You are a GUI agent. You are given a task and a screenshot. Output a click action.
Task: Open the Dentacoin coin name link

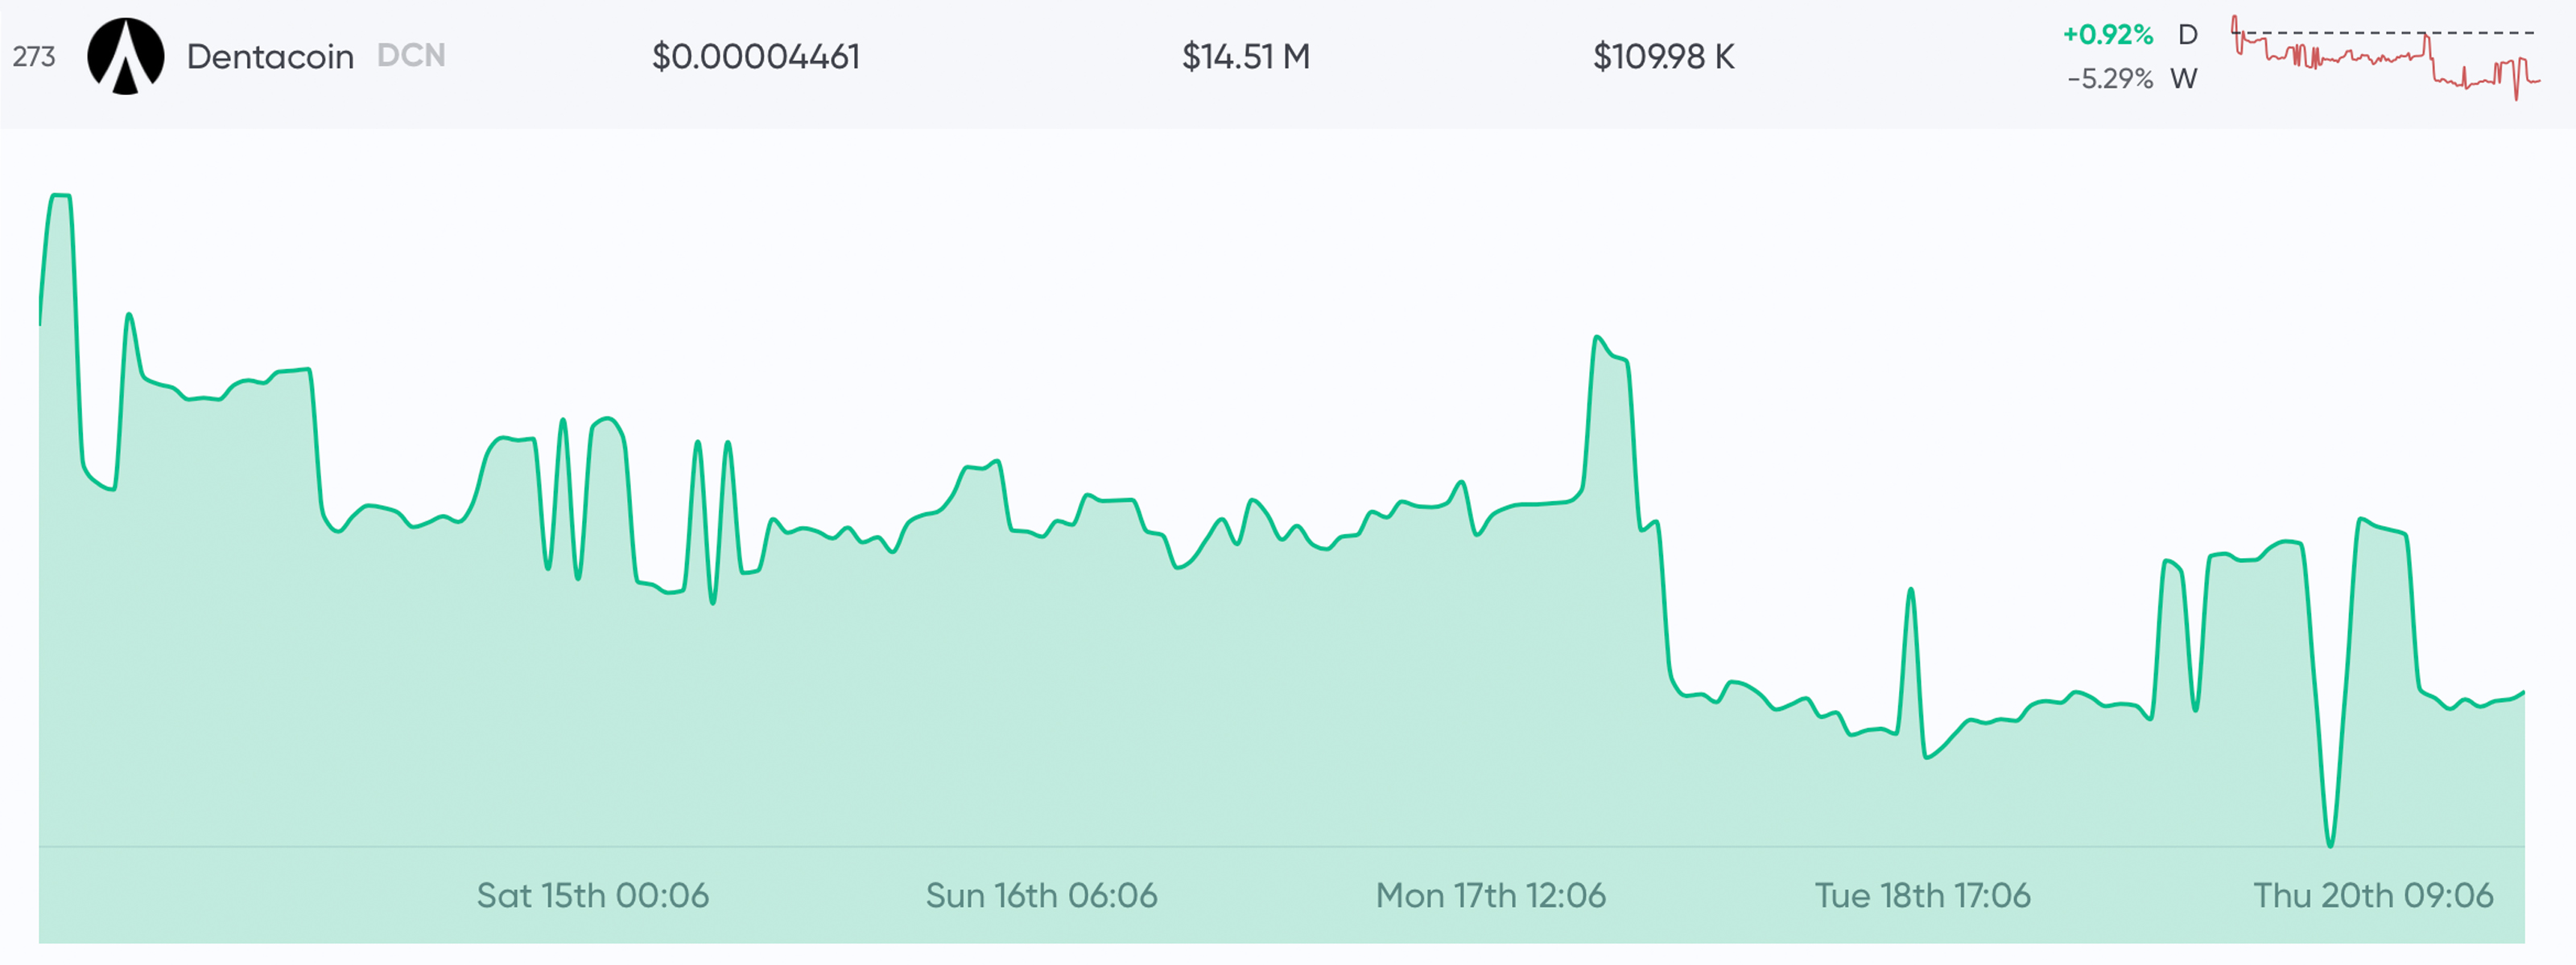tap(270, 57)
